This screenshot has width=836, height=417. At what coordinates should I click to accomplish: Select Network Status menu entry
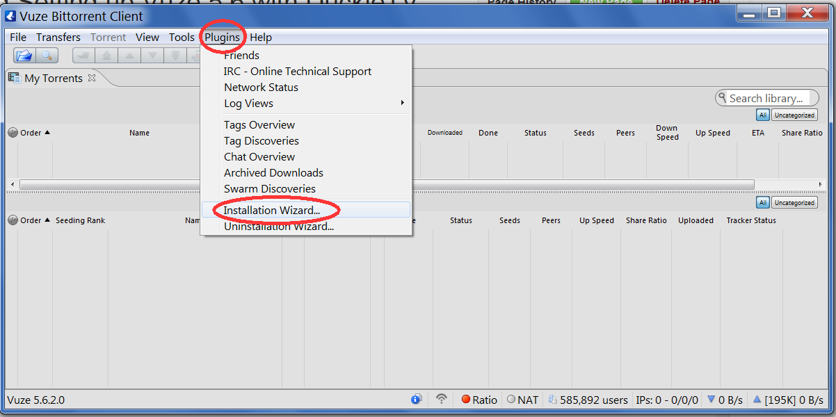pyautogui.click(x=306, y=87)
